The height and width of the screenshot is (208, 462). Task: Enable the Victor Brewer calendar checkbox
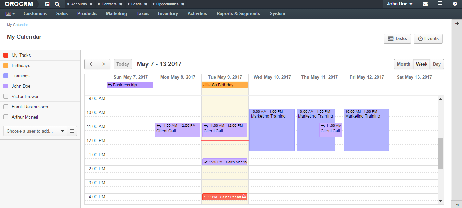tap(6, 96)
